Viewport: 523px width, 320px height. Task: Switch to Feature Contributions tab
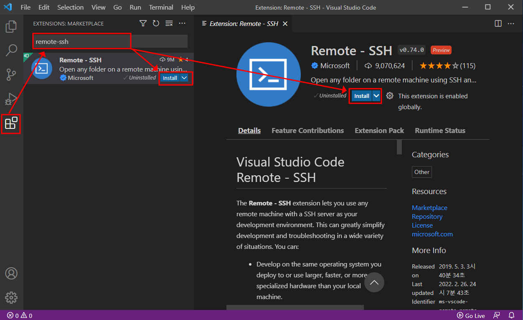point(308,131)
